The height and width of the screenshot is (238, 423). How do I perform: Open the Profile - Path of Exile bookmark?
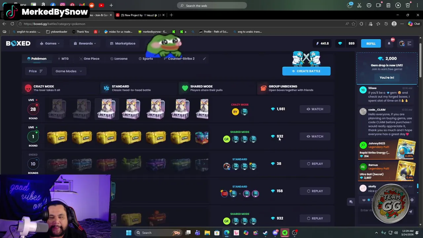tap(213, 32)
